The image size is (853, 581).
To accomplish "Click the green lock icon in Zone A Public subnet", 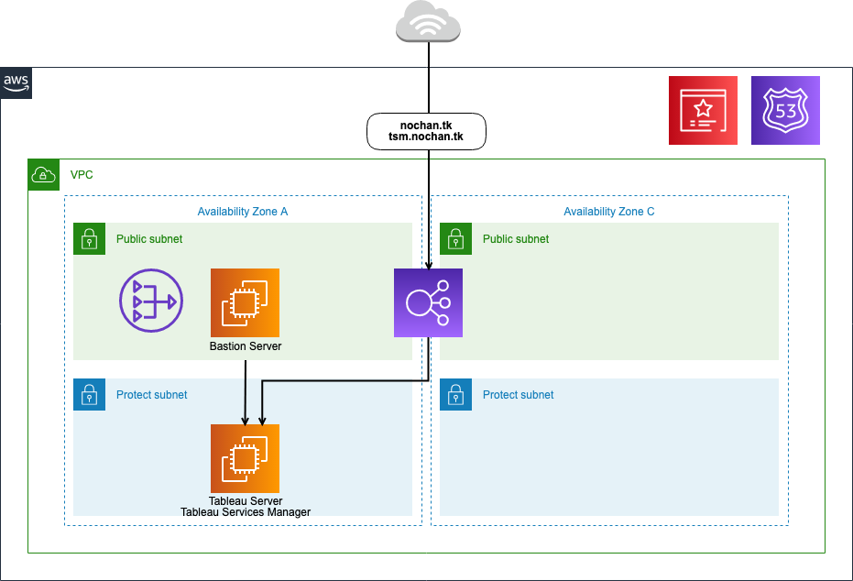I will click(89, 238).
